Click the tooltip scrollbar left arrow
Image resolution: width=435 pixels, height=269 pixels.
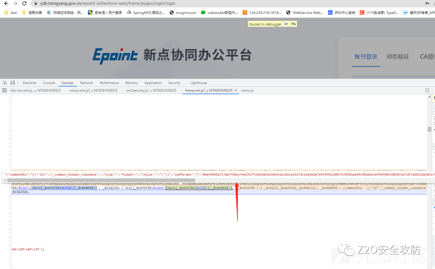tap(5, 180)
